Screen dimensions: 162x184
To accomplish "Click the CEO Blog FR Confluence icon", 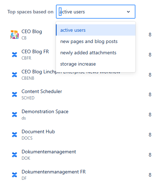I will 15,55.
